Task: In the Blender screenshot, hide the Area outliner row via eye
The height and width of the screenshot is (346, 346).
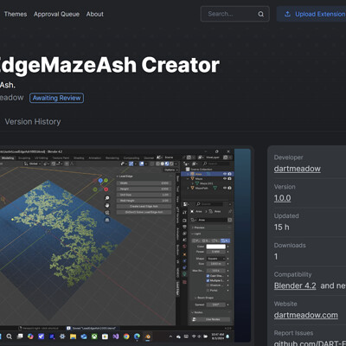Action: point(225,174)
